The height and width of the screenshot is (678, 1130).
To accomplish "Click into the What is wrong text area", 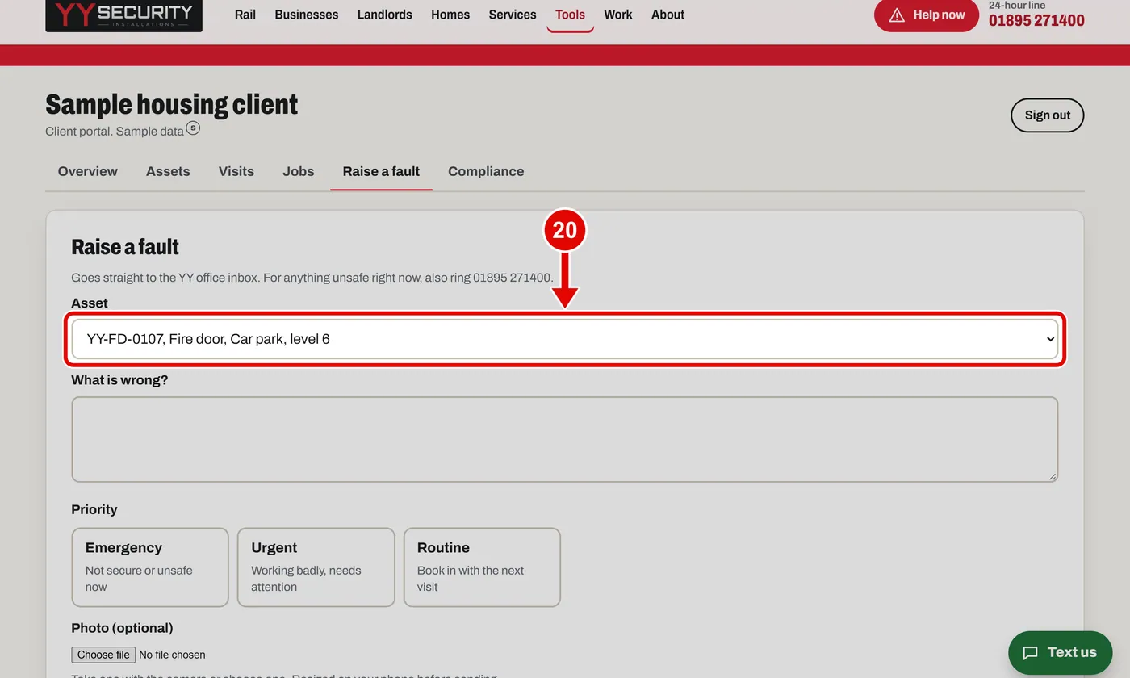I will click(x=565, y=439).
